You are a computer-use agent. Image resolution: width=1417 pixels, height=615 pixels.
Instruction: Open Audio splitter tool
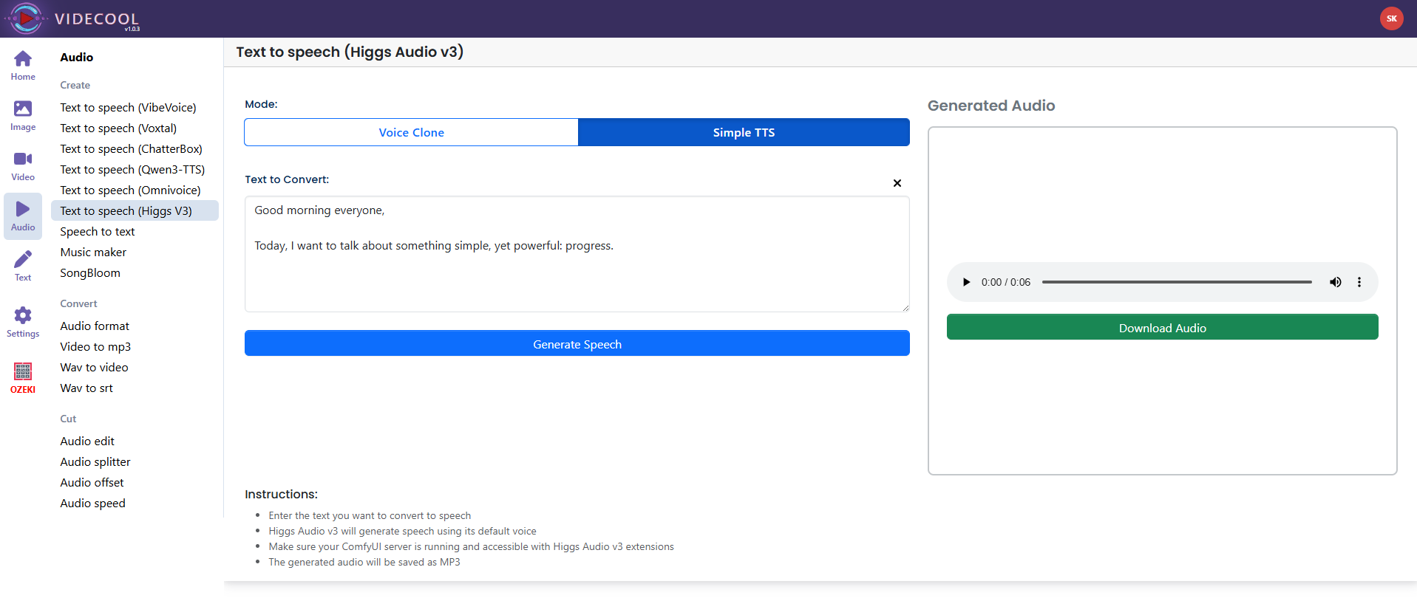95,462
